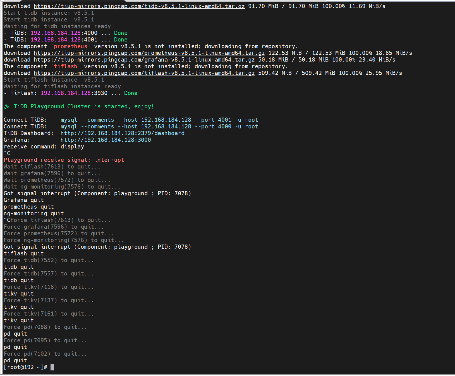Open the Grafana URL on port 3000
Image resolution: width=455 pixels, height=376 pixels.
tap(106, 140)
